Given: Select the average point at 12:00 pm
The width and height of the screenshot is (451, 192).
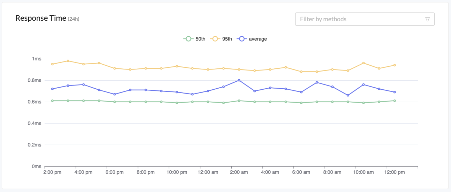Looking at the screenshot, I should (395, 92).
